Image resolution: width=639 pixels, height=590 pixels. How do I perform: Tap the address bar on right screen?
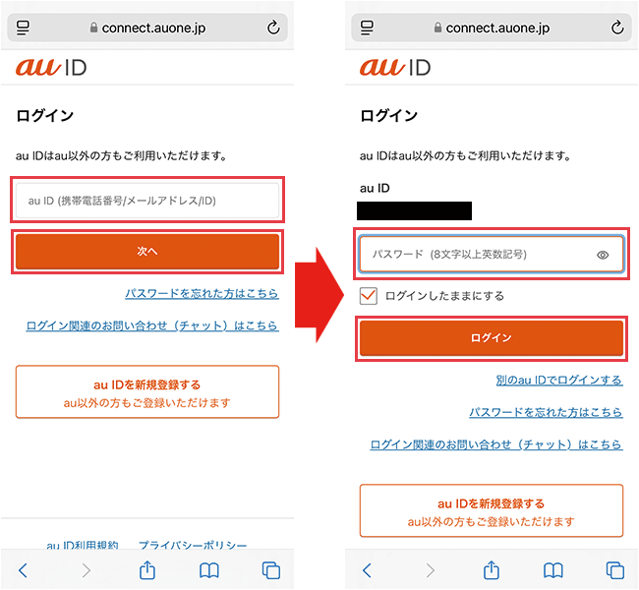tap(492, 28)
